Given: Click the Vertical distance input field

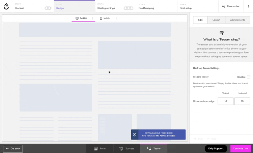Looking at the screenshot, I should pos(225,101).
